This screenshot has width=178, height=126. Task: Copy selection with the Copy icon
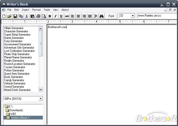point(21,16)
